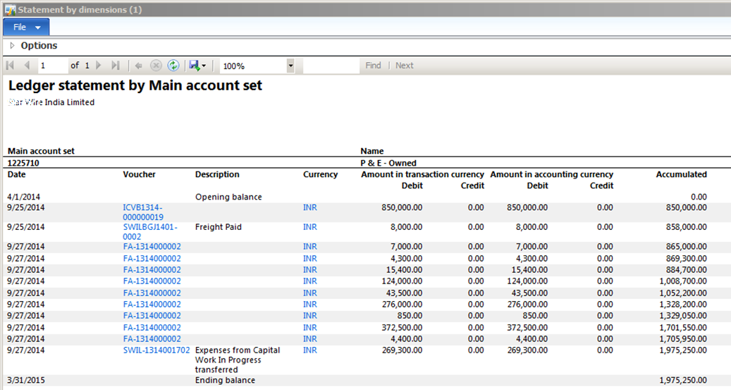The width and height of the screenshot is (731, 390).
Task: Click the Ending balance description
Action: [x=225, y=380]
